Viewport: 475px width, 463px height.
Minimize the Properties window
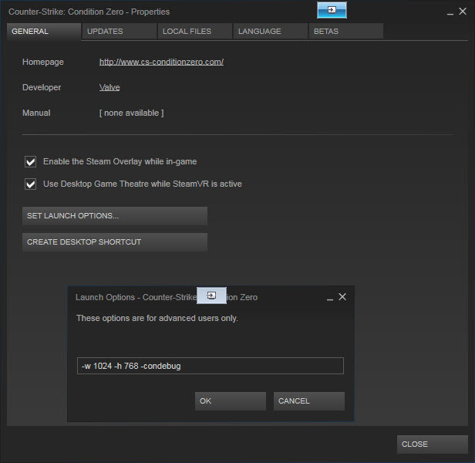[x=450, y=12]
